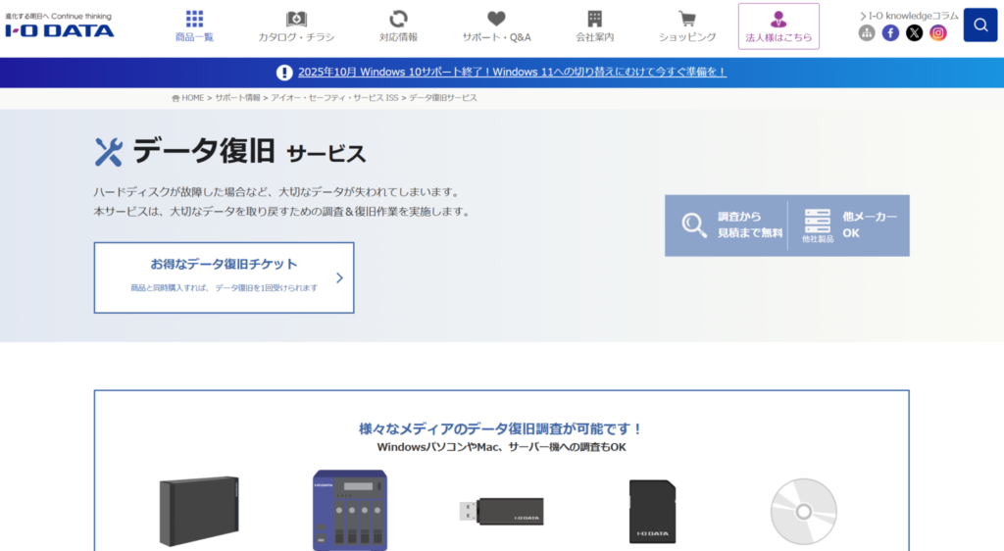Open the I-O knowledgeコラム link

click(909, 15)
